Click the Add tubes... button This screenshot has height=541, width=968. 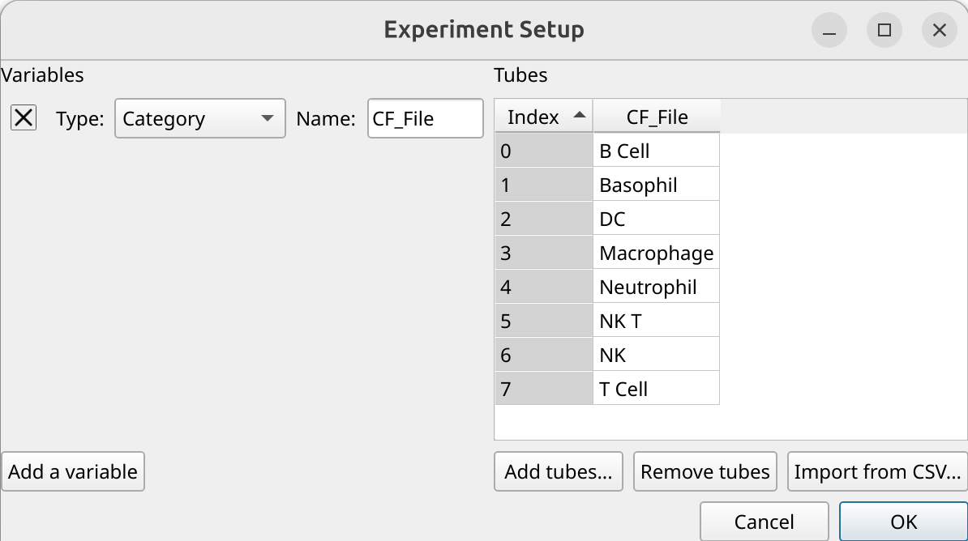(558, 472)
